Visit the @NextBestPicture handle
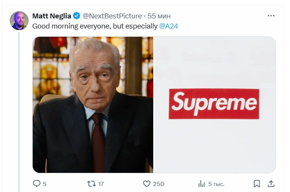 112,16
